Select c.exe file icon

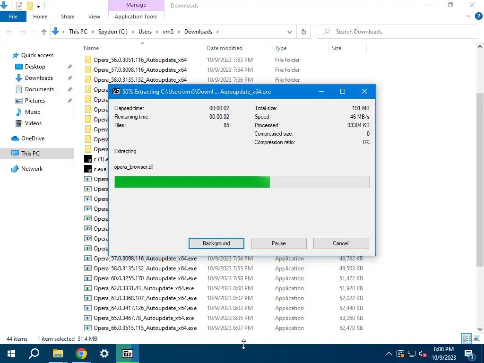pyautogui.click(x=87, y=169)
